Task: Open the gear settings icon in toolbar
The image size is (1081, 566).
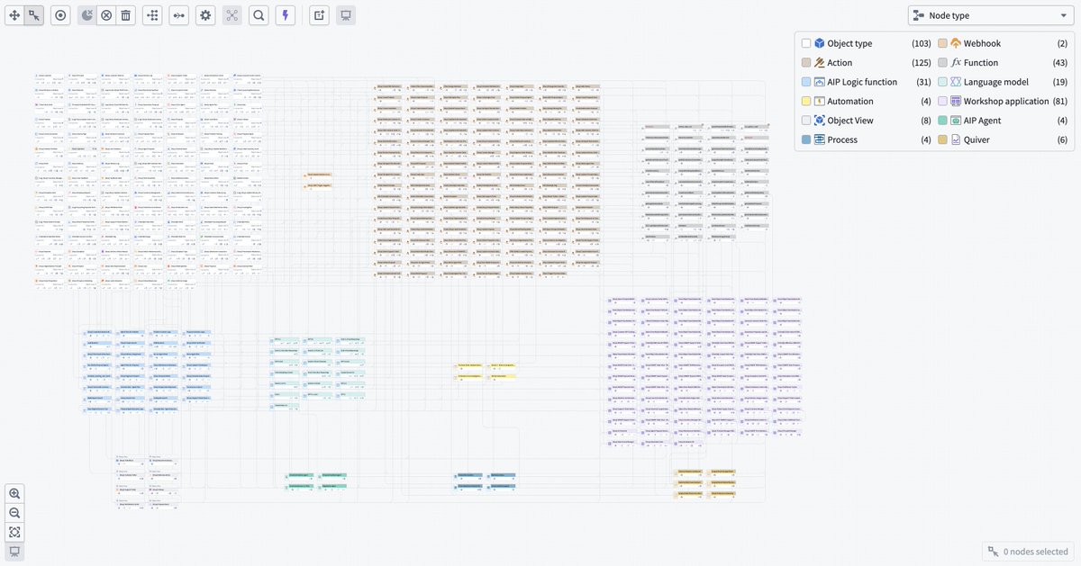Action: [x=205, y=15]
